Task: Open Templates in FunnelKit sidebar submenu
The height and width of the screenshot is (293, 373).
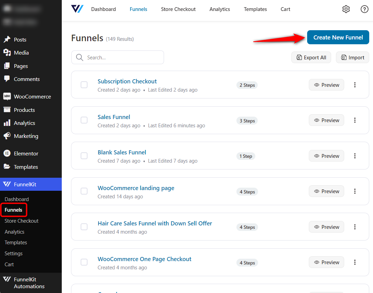Action: 16,243
